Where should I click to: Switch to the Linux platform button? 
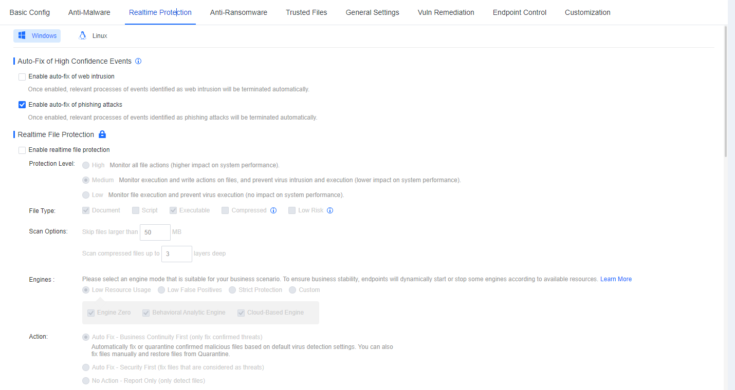[x=94, y=36]
